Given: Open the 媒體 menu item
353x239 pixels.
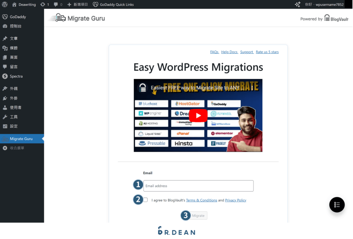Looking at the screenshot, I should pos(22,48).
